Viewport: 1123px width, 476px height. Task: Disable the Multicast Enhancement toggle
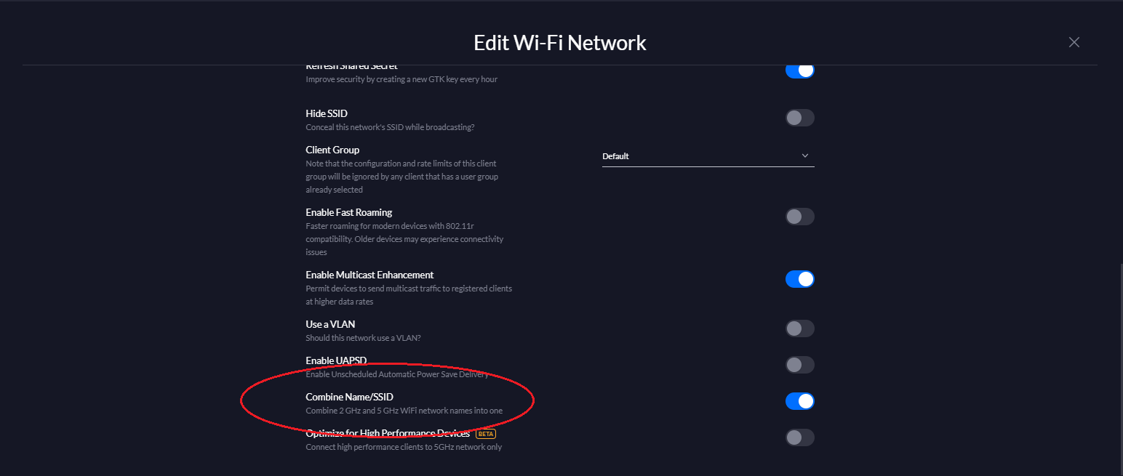click(x=799, y=279)
